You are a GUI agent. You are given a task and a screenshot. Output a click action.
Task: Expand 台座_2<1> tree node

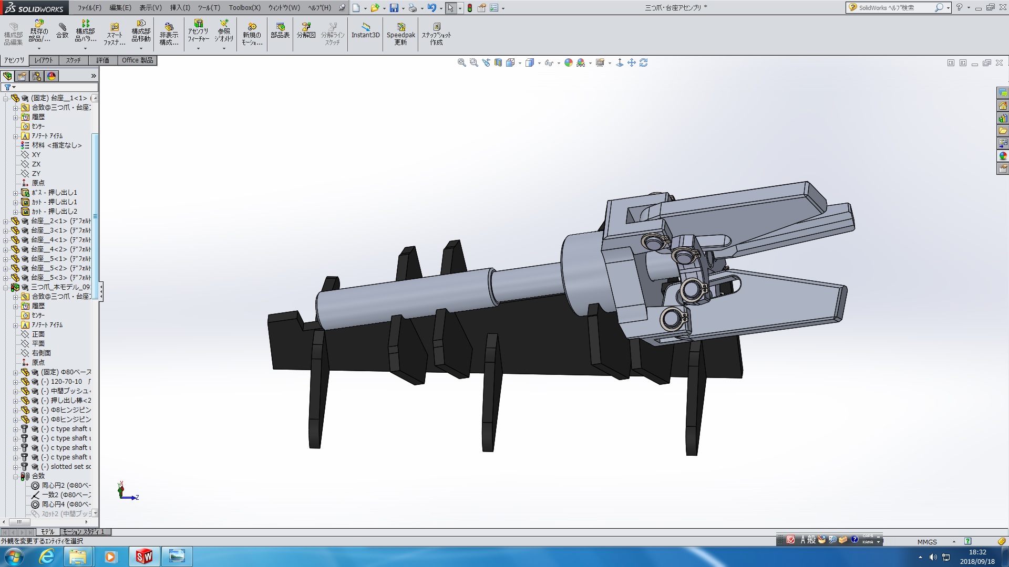click(x=6, y=221)
